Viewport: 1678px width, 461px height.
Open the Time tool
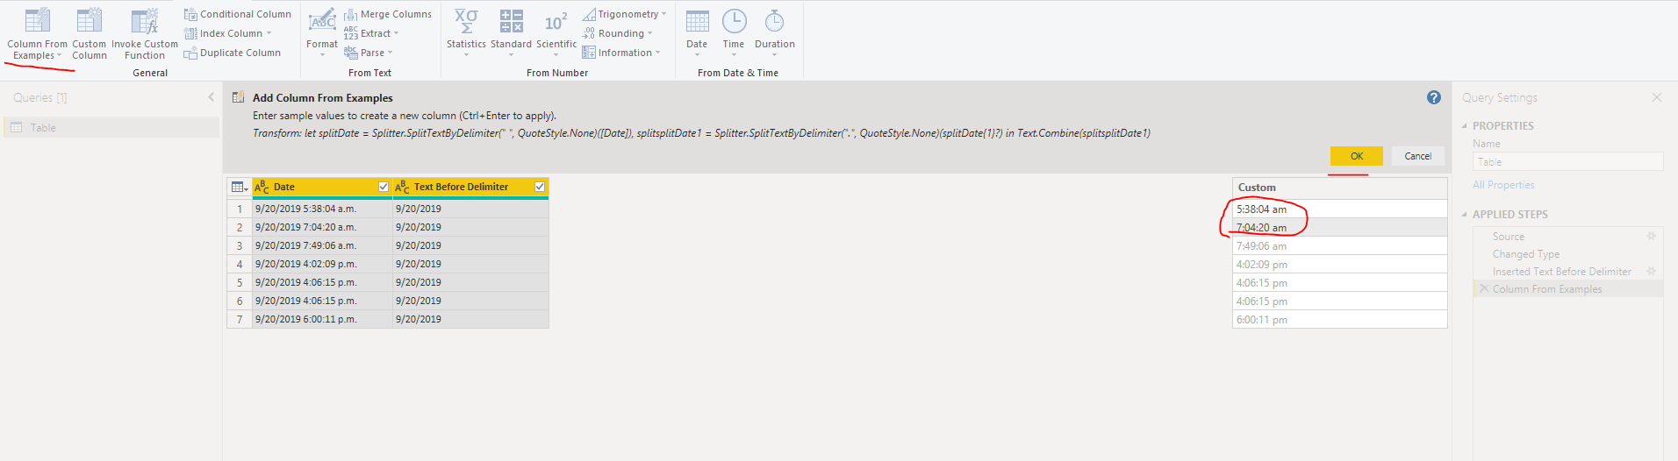[734, 33]
